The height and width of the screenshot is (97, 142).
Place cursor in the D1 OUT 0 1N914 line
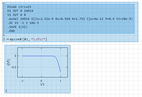tap(20, 11)
